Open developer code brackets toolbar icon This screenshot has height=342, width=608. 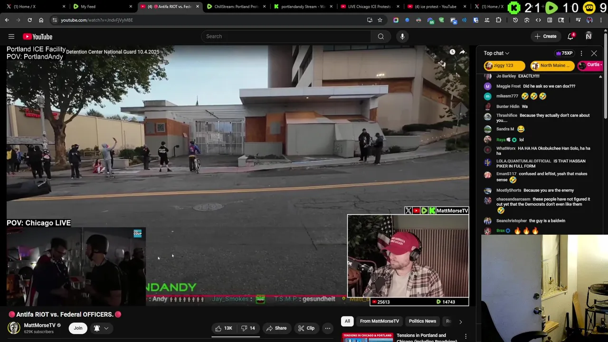pyautogui.click(x=538, y=20)
